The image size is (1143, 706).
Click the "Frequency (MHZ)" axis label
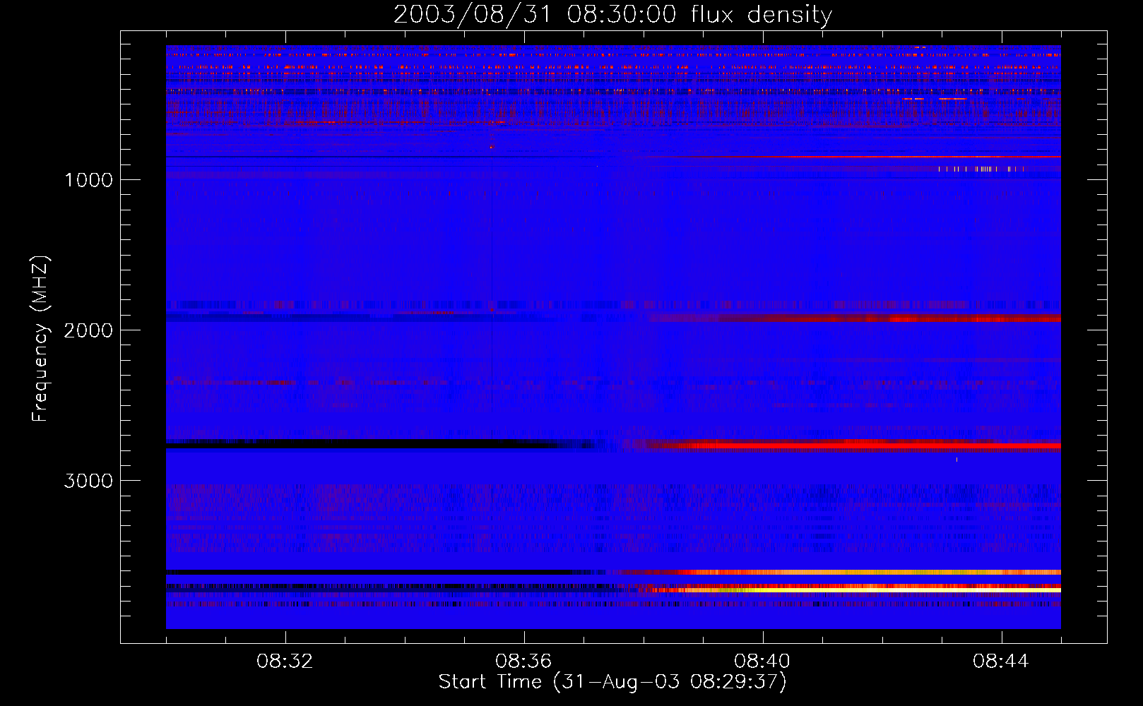tap(40, 339)
